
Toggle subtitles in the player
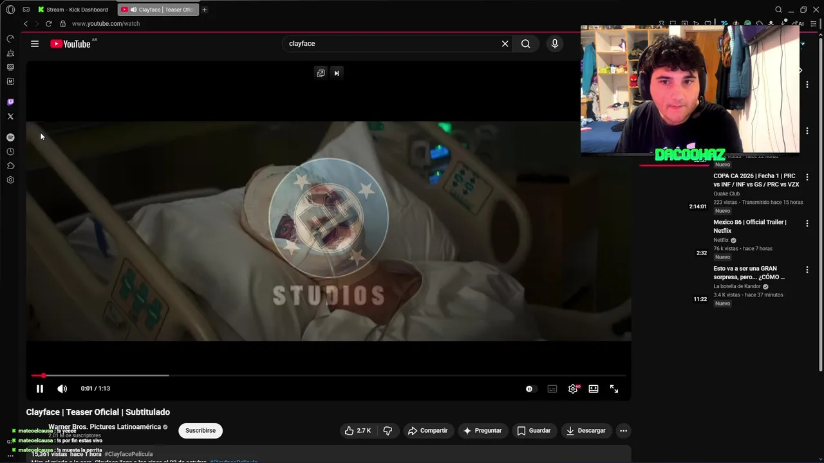(552, 388)
